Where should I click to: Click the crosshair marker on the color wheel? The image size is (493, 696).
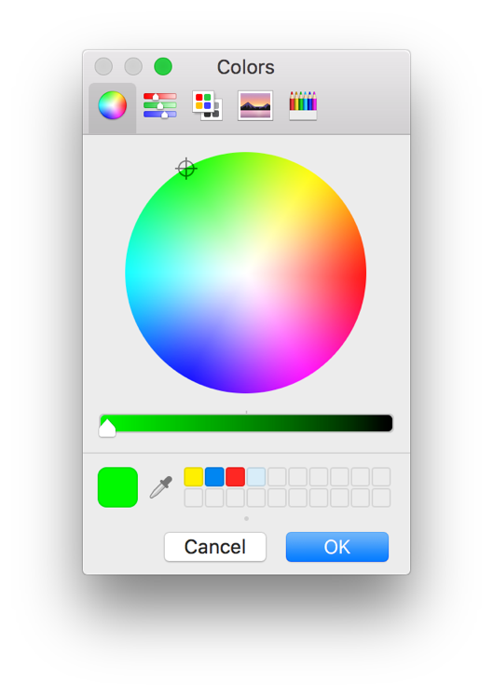[x=186, y=169]
